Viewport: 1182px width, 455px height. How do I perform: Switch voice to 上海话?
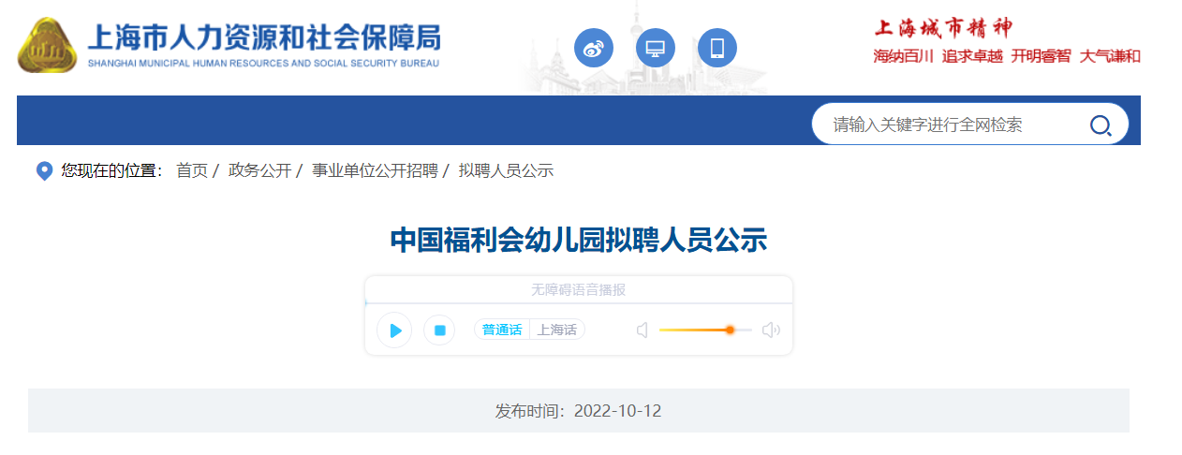(x=556, y=330)
